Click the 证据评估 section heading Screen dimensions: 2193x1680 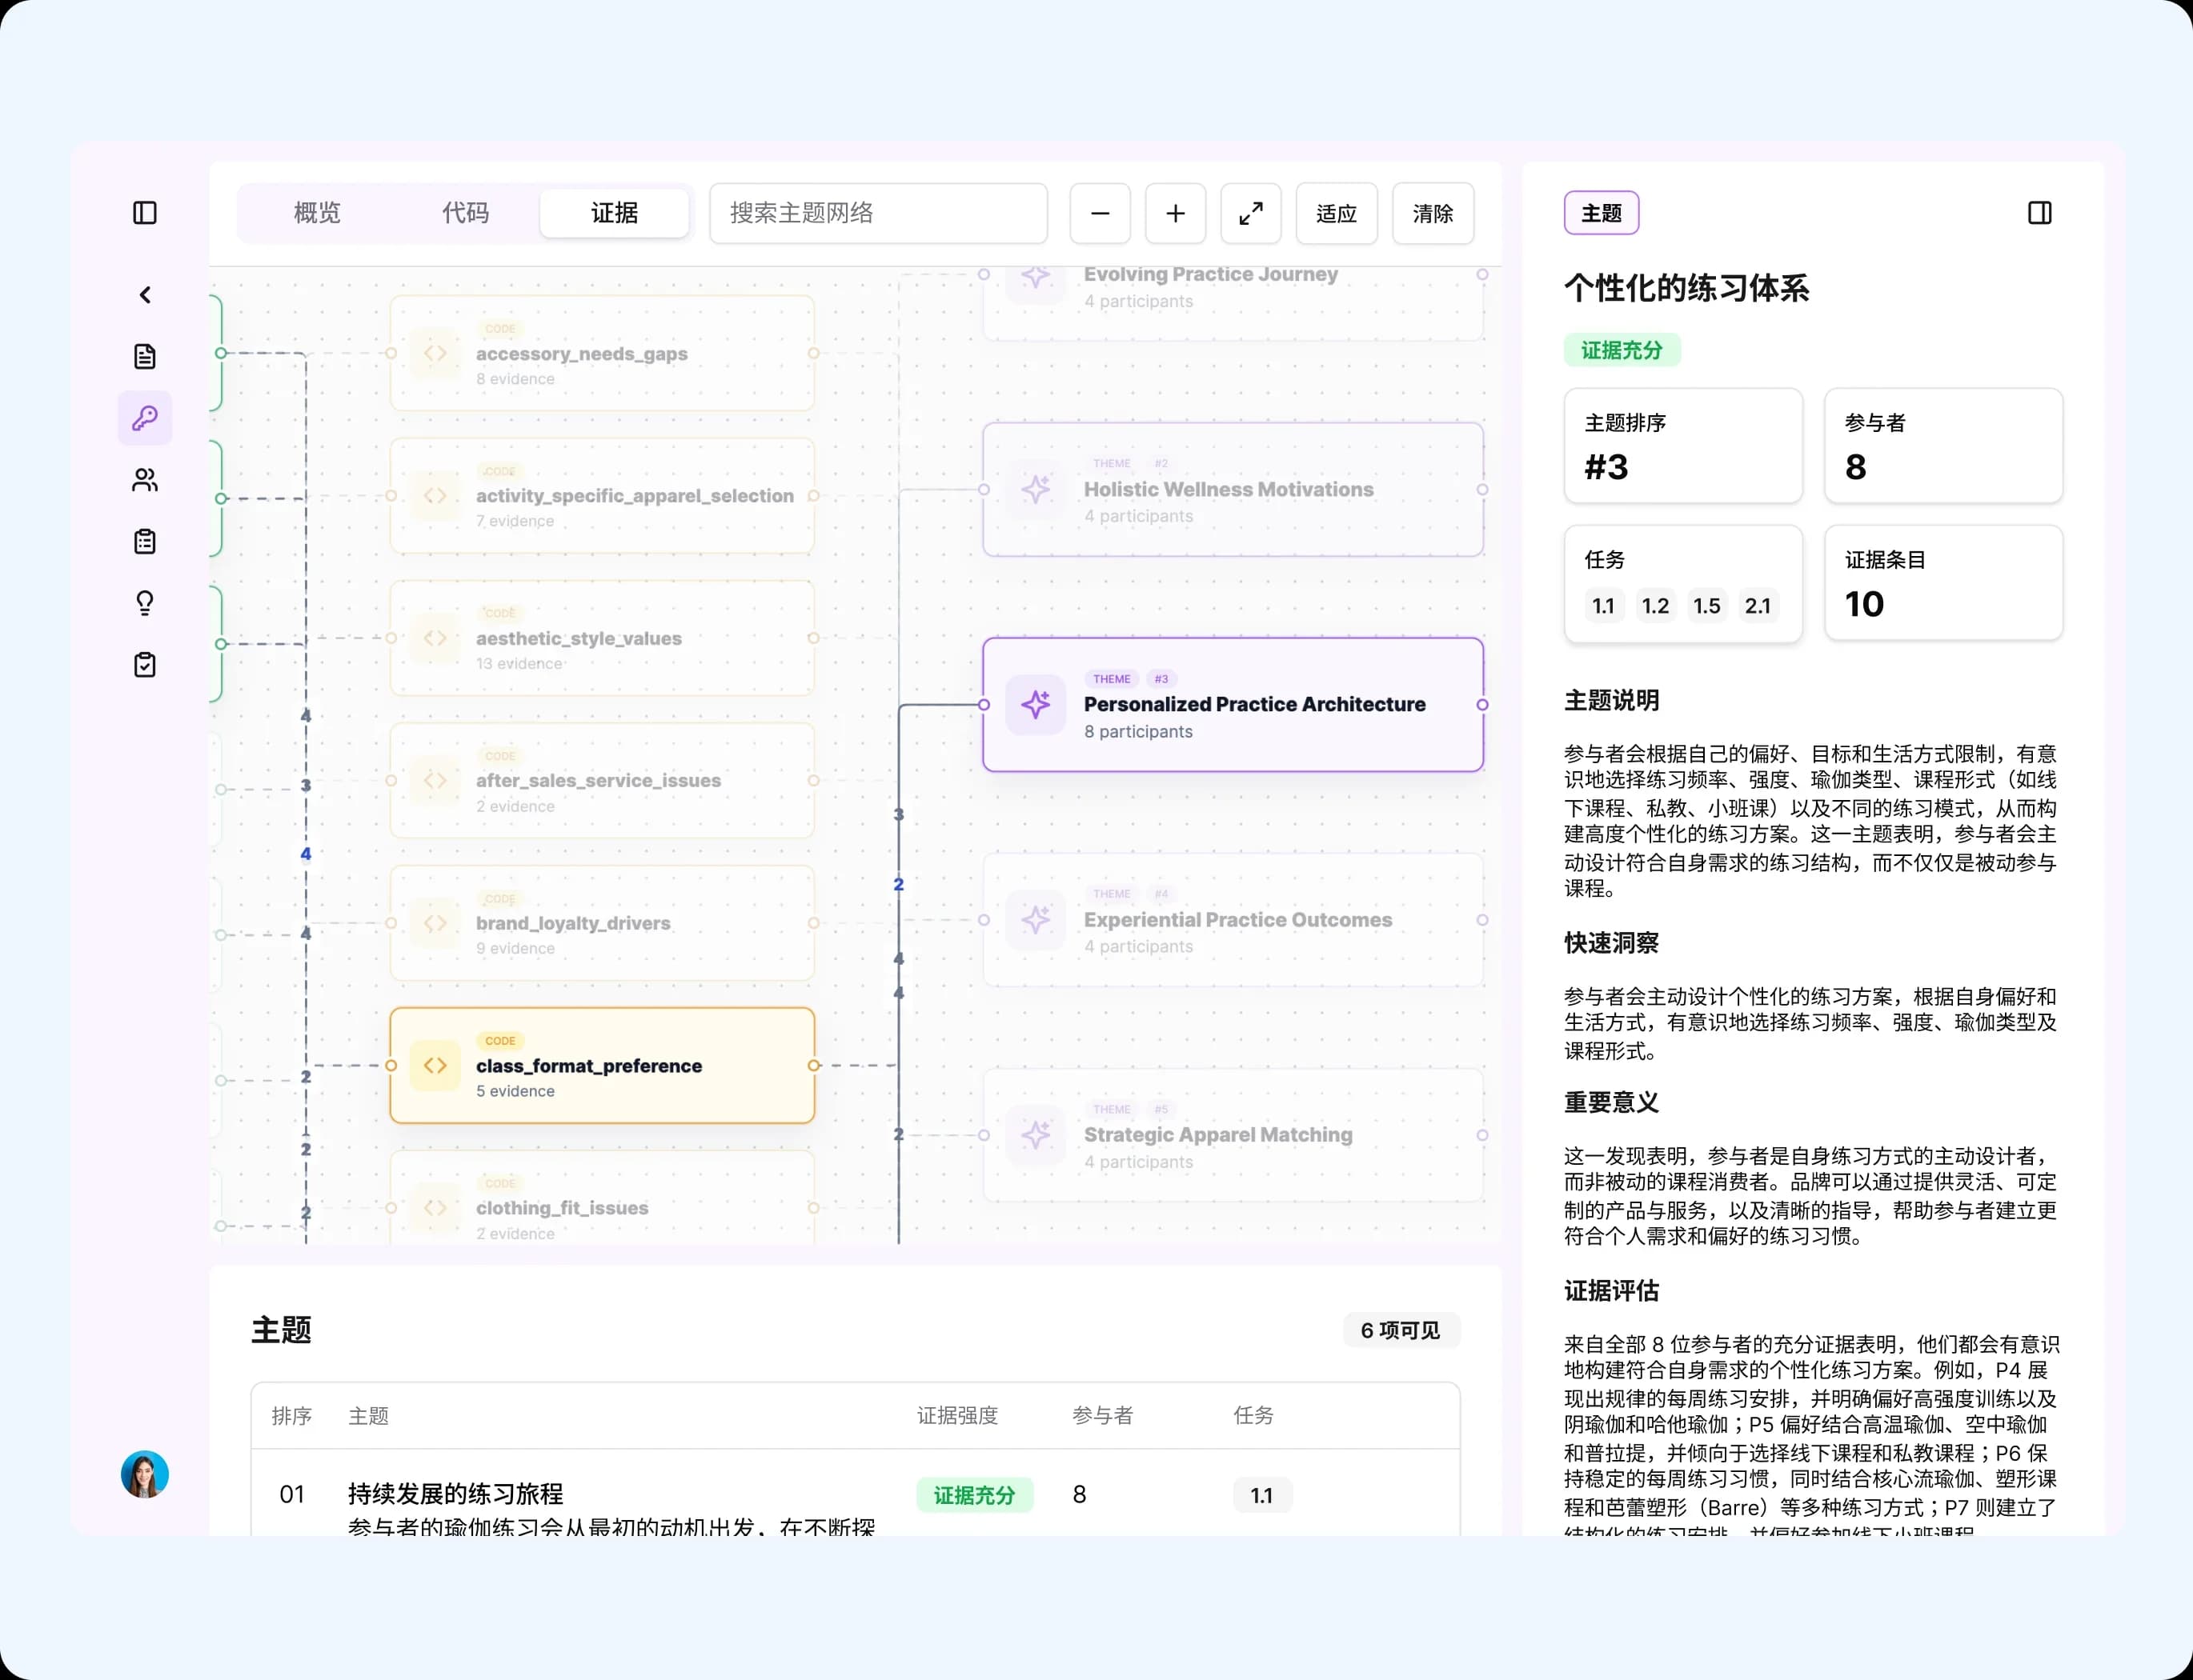1612,1291
